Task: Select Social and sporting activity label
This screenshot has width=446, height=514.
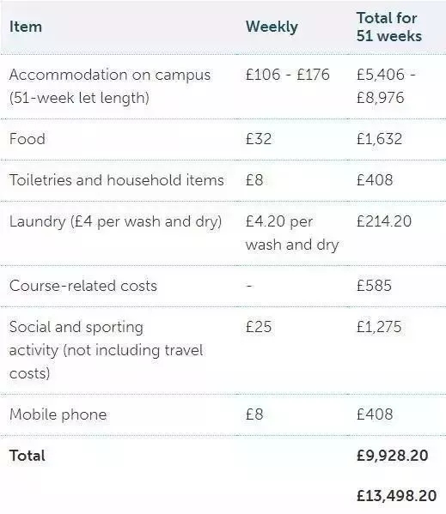Action: [106, 350]
